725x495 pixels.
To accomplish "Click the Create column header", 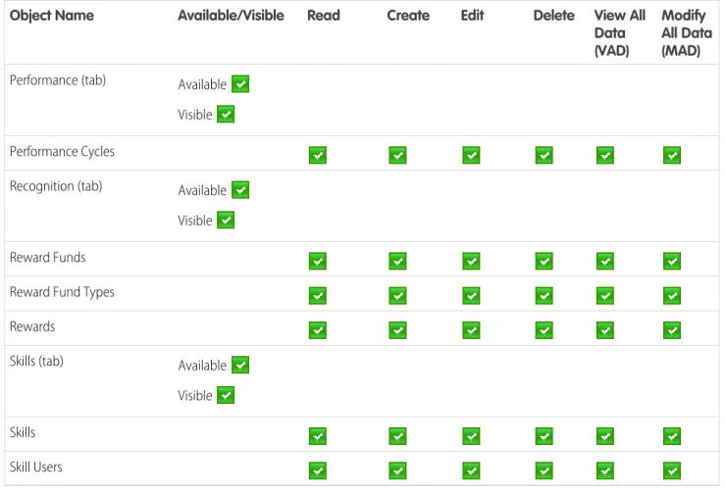I will pyautogui.click(x=408, y=16).
